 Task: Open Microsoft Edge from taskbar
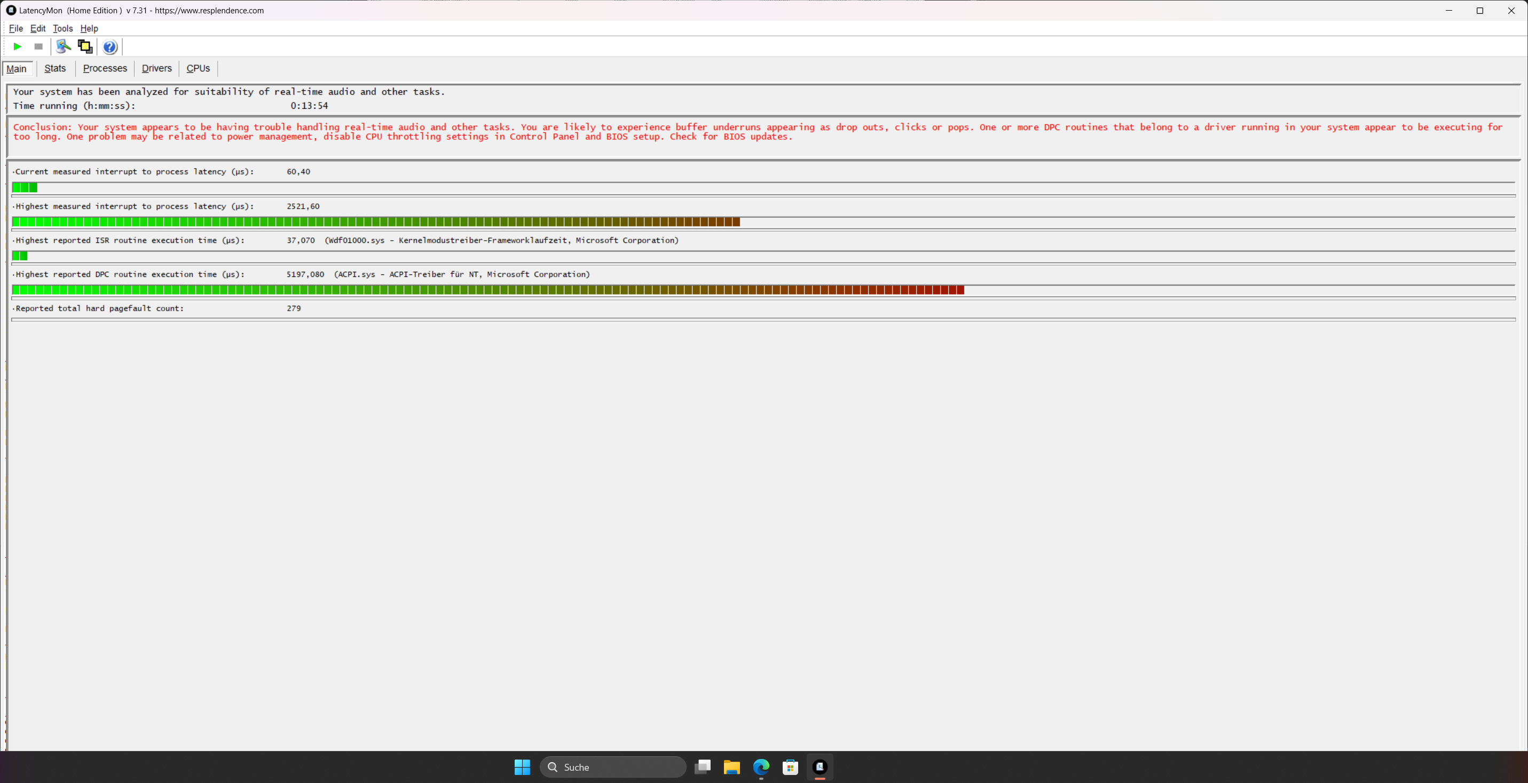point(761,767)
